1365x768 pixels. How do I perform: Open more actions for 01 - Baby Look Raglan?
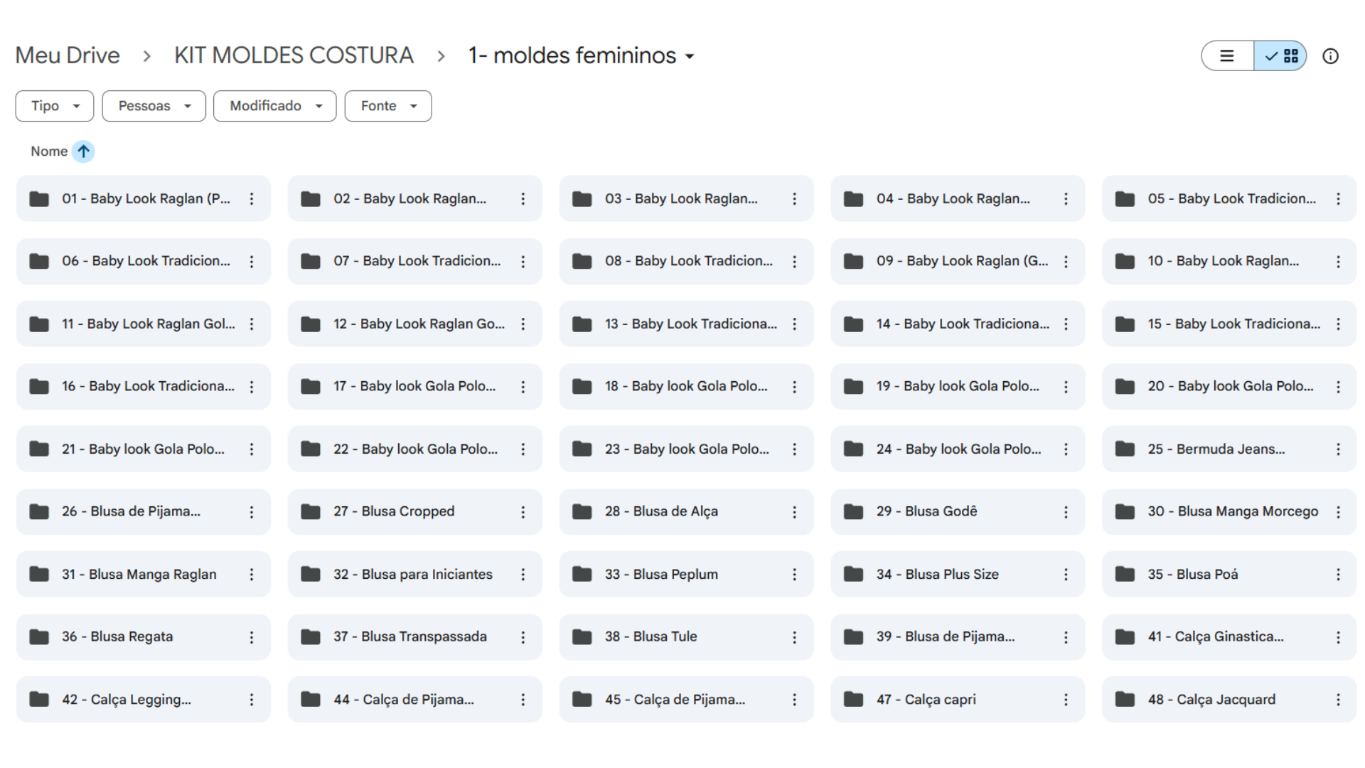click(x=252, y=199)
